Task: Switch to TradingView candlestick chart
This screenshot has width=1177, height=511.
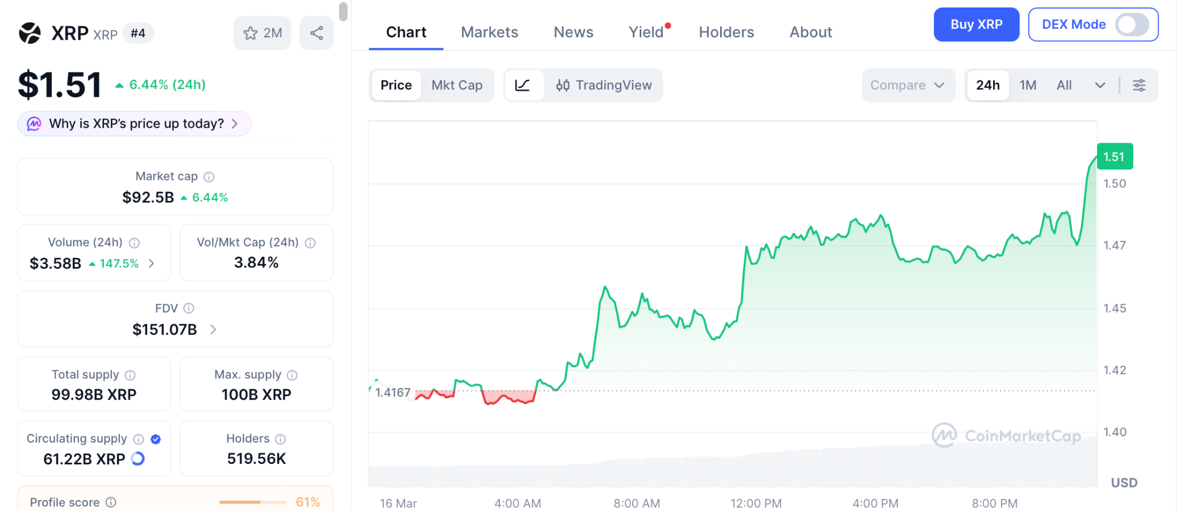Action: (x=603, y=85)
